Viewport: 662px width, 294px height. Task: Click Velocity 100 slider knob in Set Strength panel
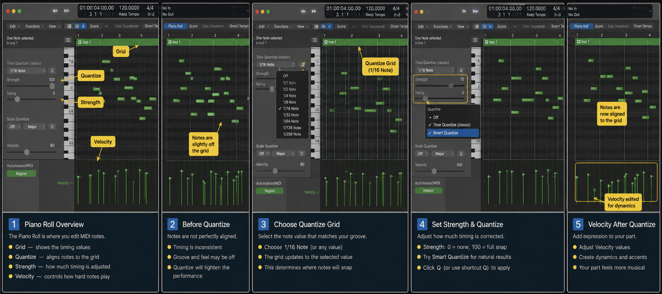(434, 171)
